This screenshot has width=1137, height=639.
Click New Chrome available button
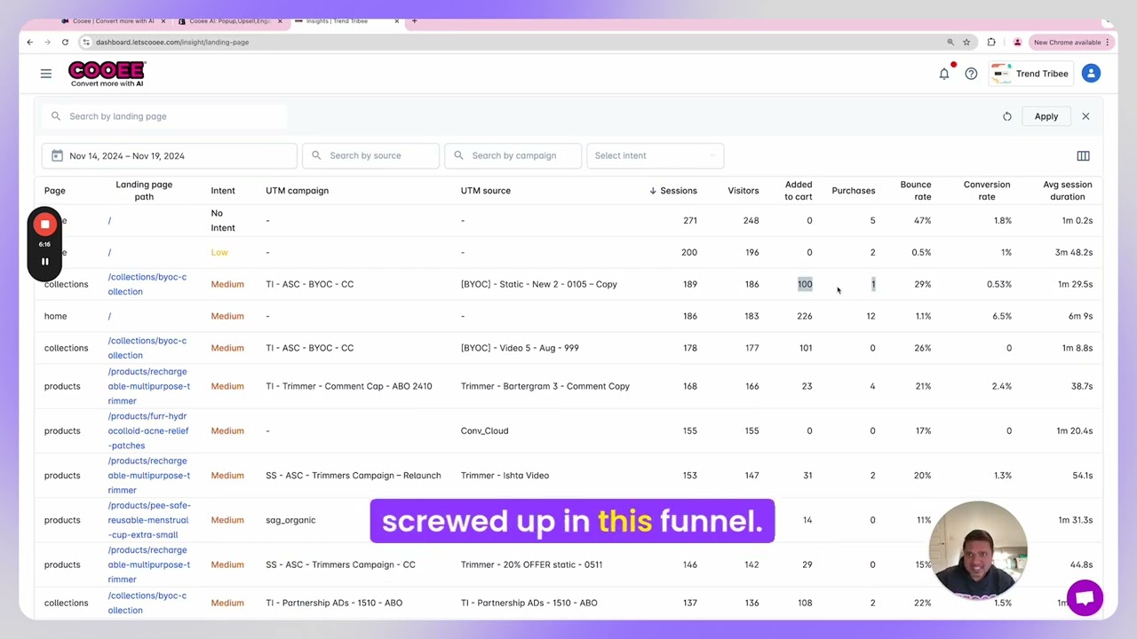pos(1070,42)
